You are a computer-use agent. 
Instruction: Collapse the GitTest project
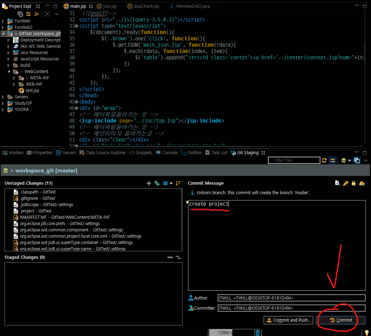(3, 34)
